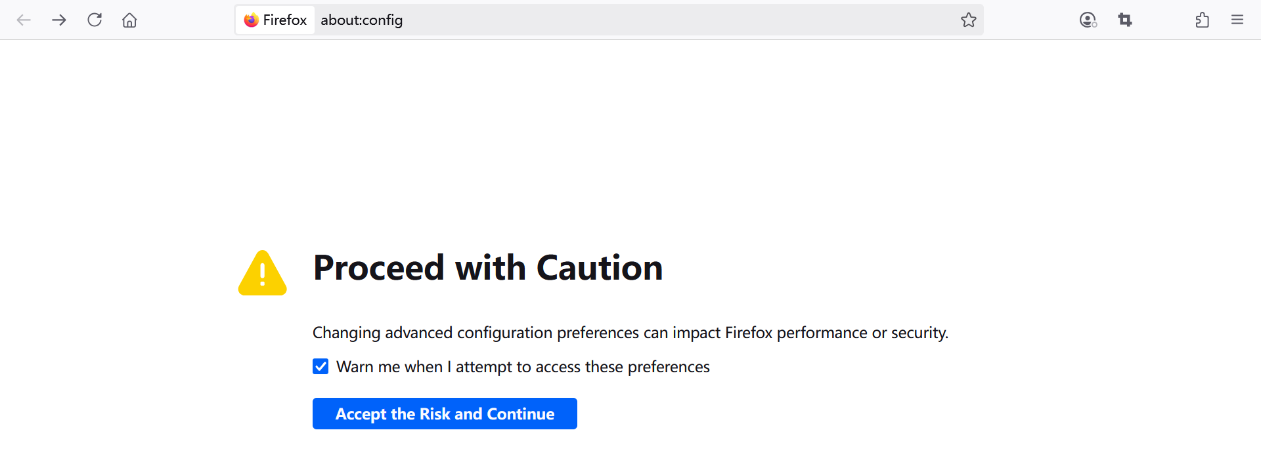Click the back navigation arrow
1261x472 pixels.
point(24,20)
